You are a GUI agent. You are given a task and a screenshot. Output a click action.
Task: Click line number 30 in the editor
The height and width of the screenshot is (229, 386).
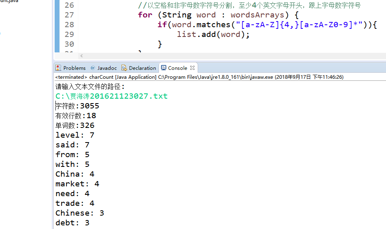tap(69, 44)
